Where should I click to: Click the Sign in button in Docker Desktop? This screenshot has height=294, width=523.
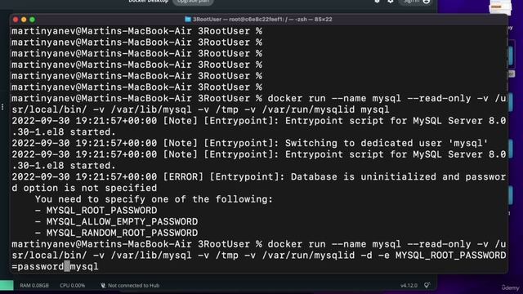tap(416, 2)
